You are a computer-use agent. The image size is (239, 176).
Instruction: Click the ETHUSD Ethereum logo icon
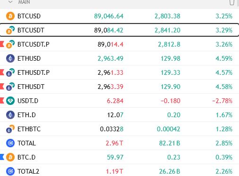[10, 58]
